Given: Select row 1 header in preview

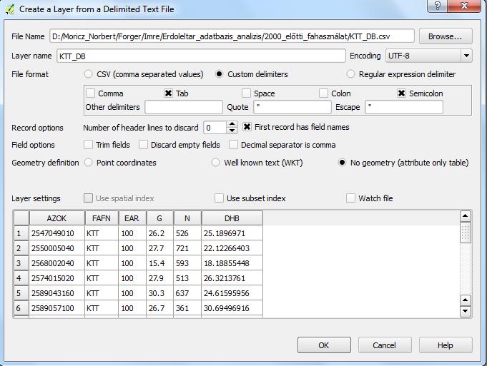Looking at the screenshot, I should pos(21,233).
